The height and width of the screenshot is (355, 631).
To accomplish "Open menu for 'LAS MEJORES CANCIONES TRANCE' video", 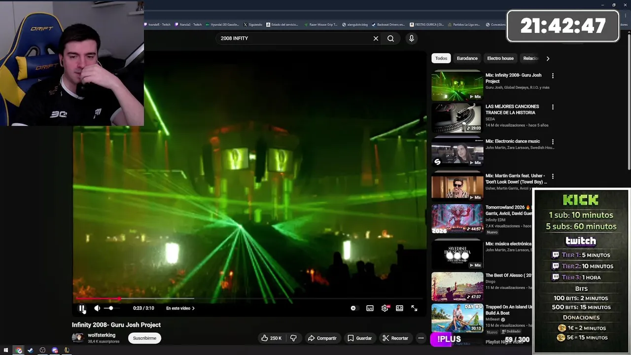I will [x=553, y=107].
